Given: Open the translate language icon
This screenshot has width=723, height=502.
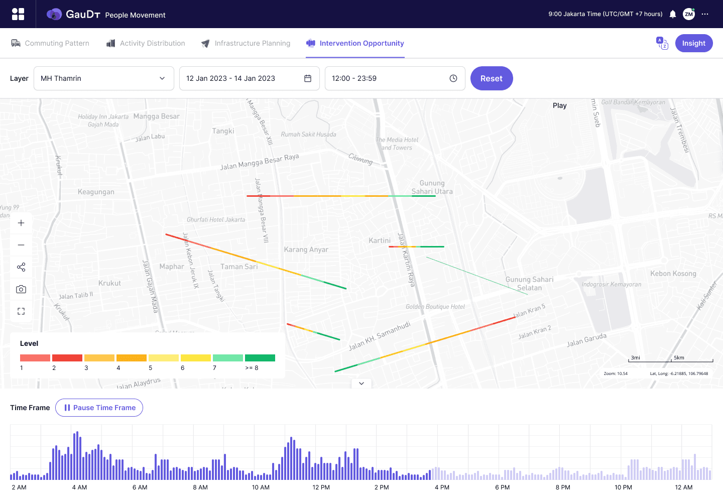Looking at the screenshot, I should 662,43.
